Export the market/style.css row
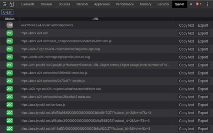Screen dimensions: 213x133 point(203,89)
